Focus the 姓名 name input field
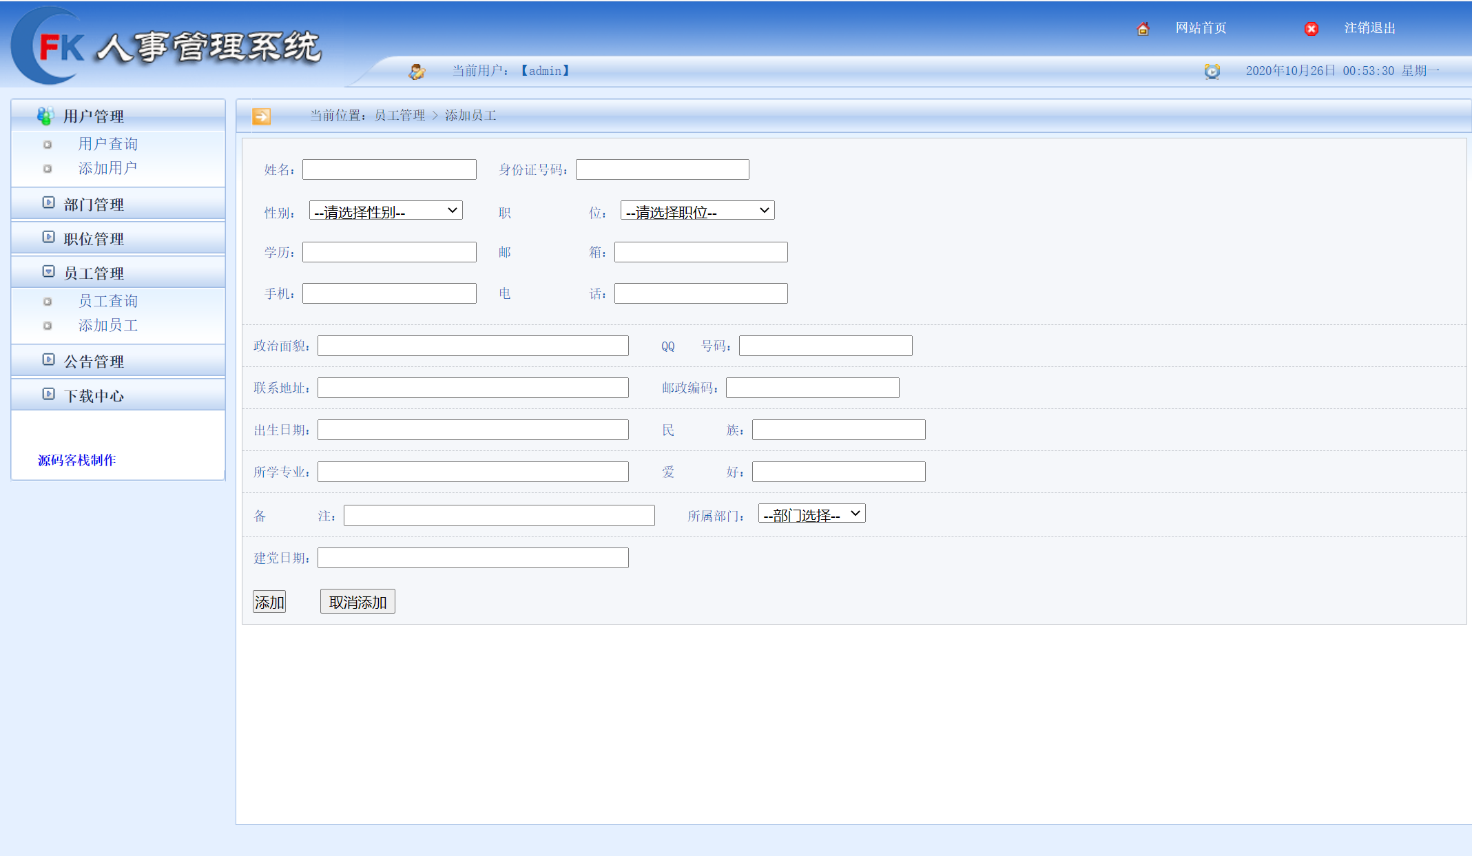This screenshot has width=1472, height=856. click(x=389, y=169)
